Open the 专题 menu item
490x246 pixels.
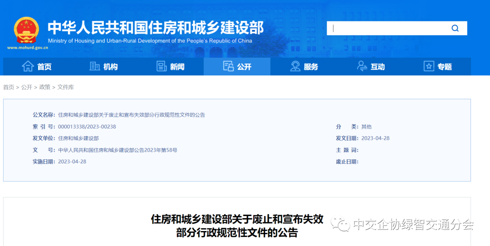pyautogui.click(x=445, y=67)
